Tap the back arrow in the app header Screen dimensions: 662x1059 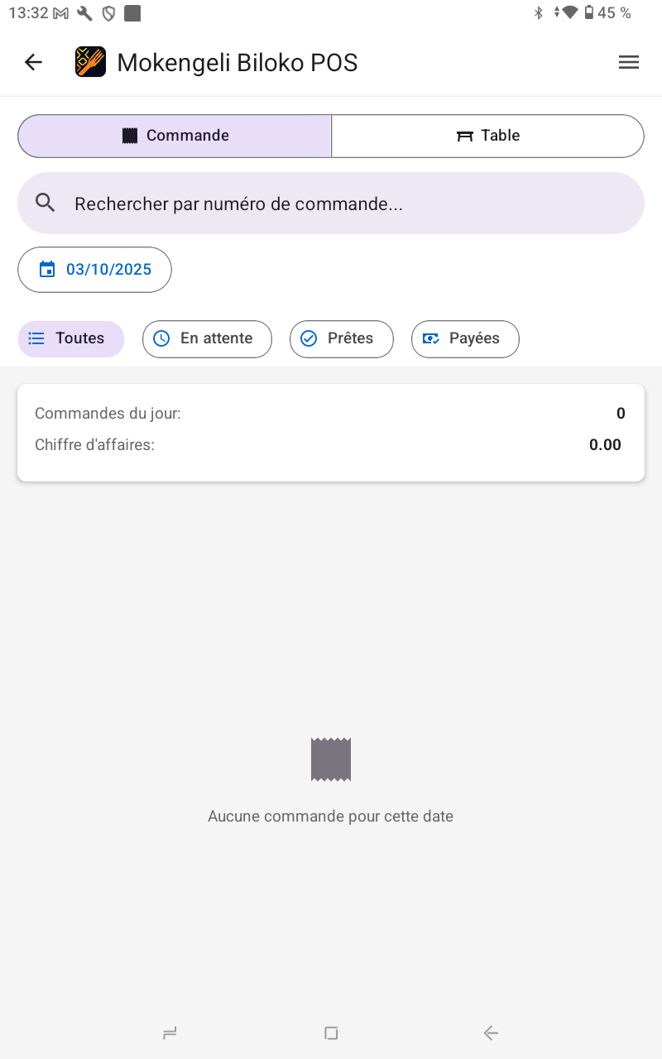[33, 62]
